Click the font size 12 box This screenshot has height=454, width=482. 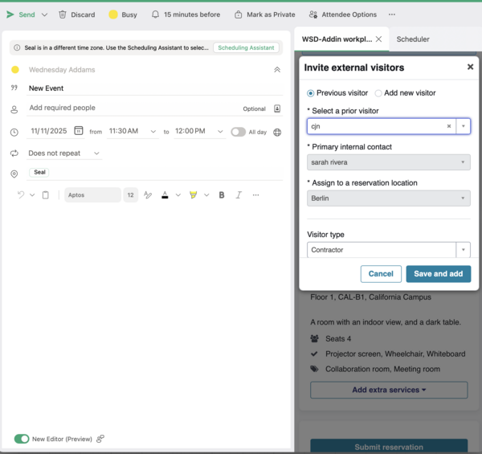click(131, 195)
